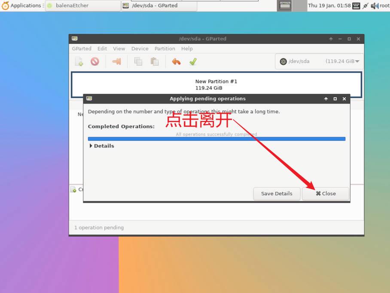This screenshot has width=390, height=293.
Task: Click the X on the dialog title bar
Action: click(x=344, y=99)
